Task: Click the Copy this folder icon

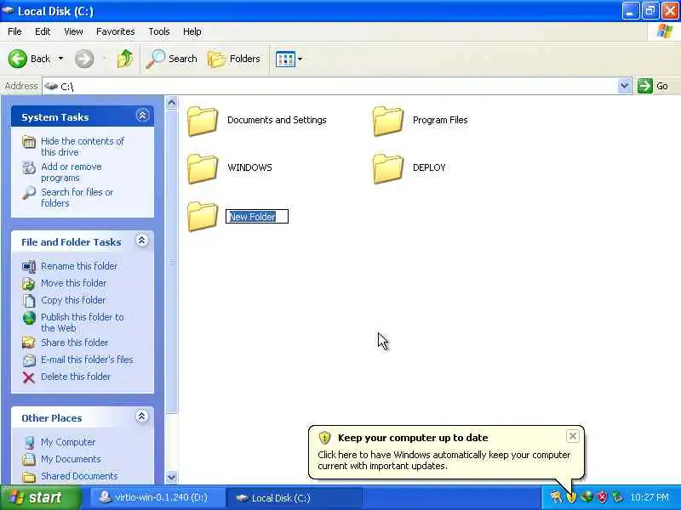Action: pos(29,301)
